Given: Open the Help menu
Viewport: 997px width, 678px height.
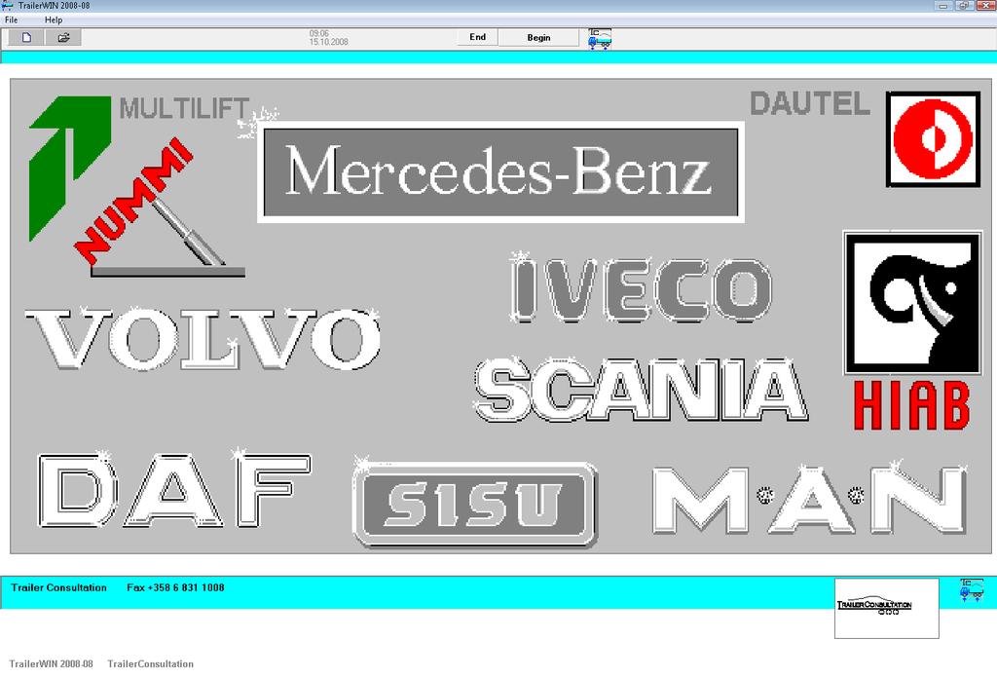Looking at the screenshot, I should (54, 19).
